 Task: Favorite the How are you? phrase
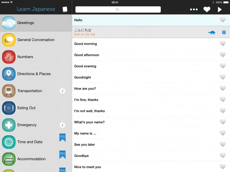223,88
